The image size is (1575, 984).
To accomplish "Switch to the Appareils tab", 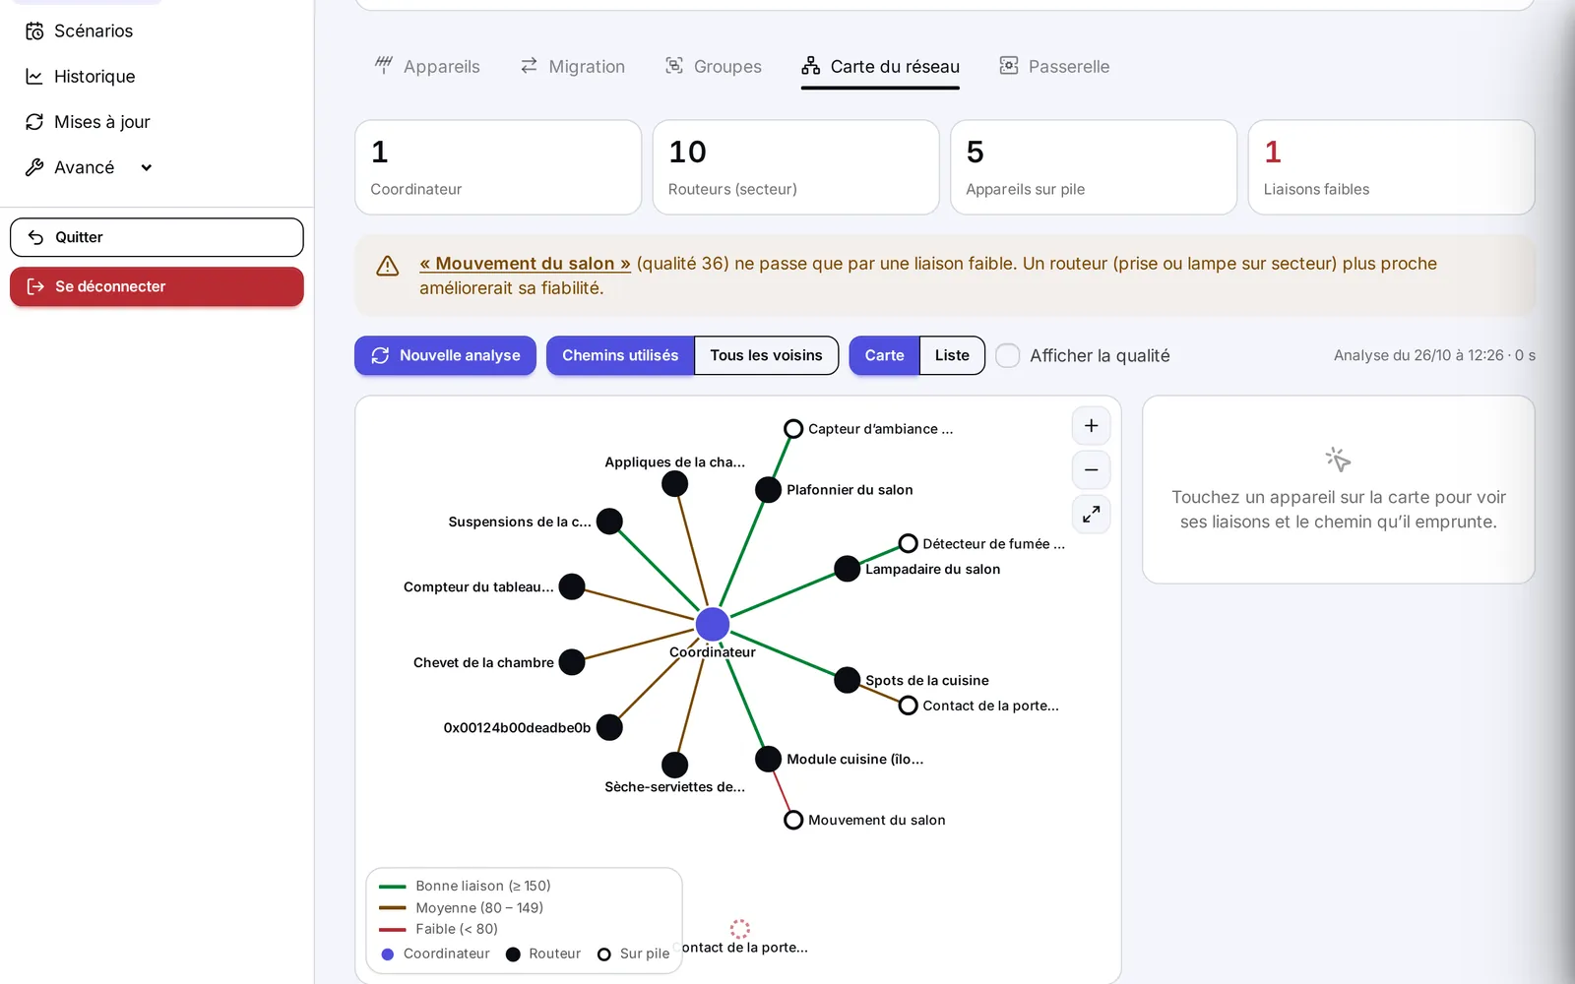I will coord(427,67).
